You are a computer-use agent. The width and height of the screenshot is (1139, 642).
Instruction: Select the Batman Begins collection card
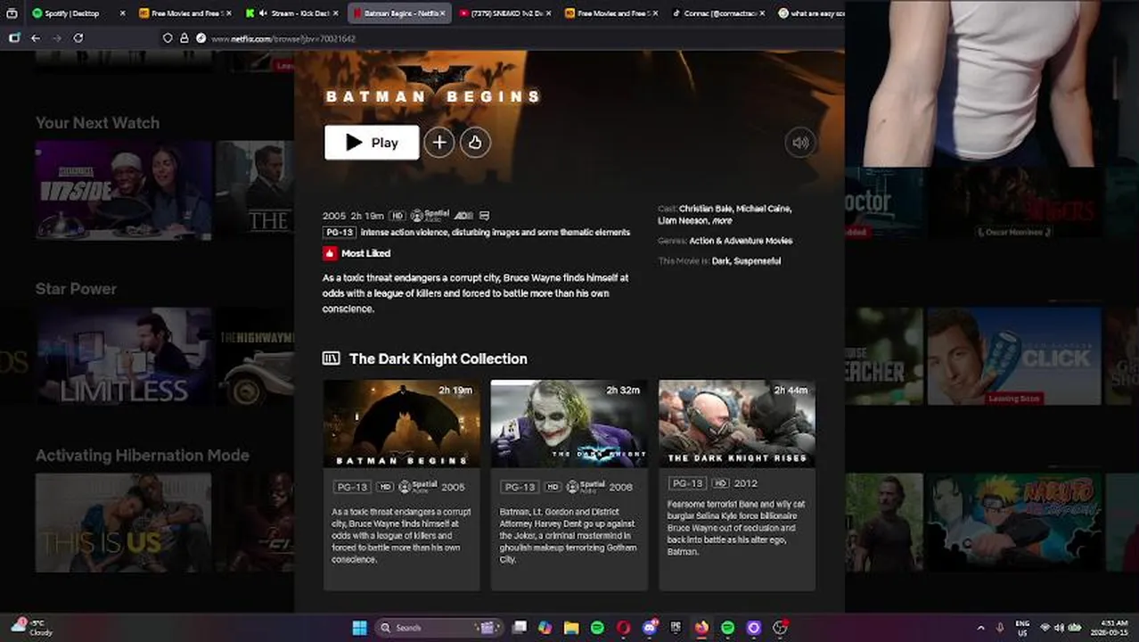pyautogui.click(x=401, y=485)
